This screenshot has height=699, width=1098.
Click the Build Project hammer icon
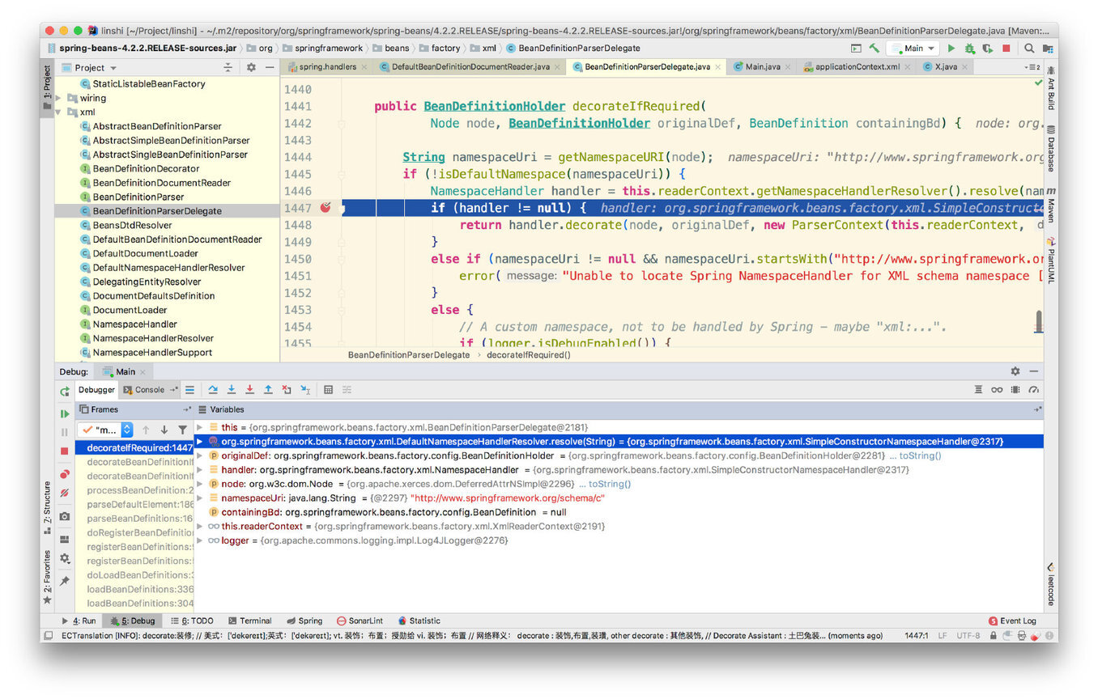[875, 49]
